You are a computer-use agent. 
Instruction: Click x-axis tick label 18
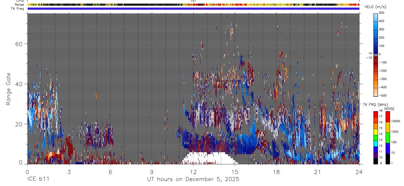click(276, 172)
